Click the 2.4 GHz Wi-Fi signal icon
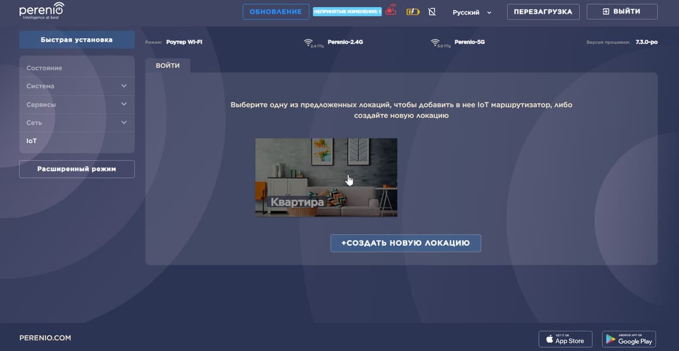This screenshot has width=679, height=351. tap(308, 43)
